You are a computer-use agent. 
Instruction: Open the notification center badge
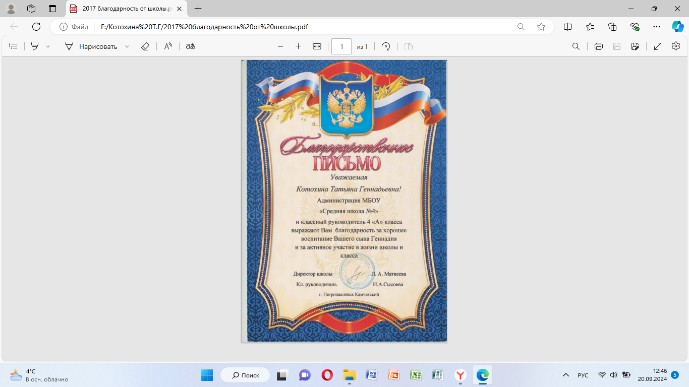675,375
